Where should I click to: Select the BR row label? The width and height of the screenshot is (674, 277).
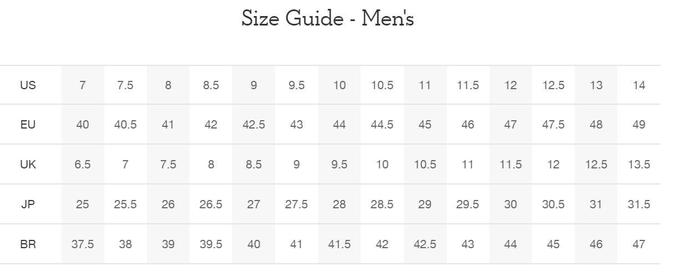point(28,244)
